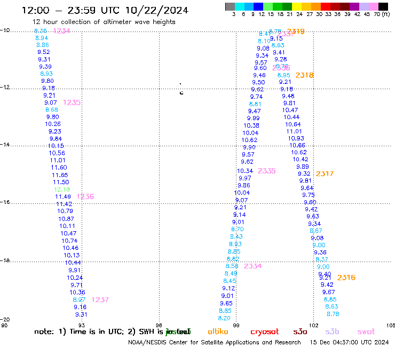This screenshot has height=347, width=395.
Task: Select the 10.79 wave height reading
Action: (x=65, y=211)
